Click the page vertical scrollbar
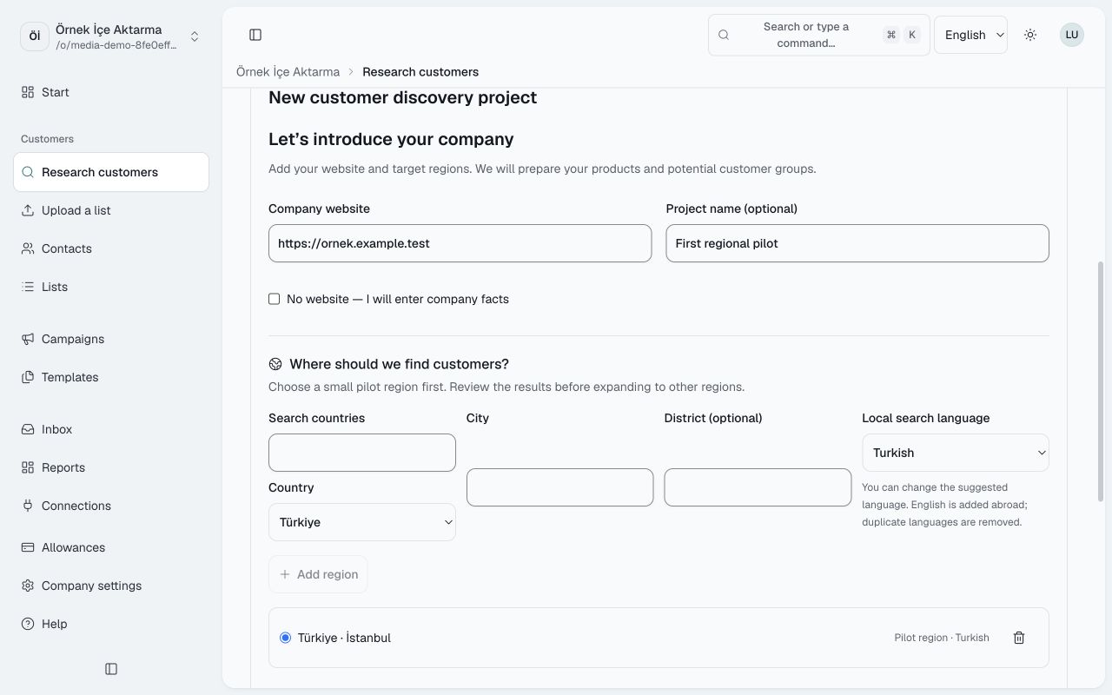 tap(1101, 382)
